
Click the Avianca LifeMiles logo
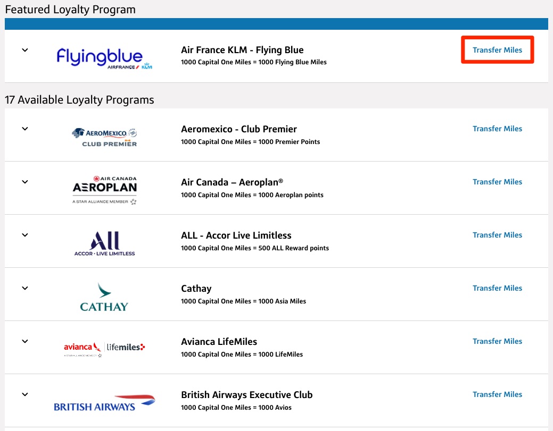point(104,347)
